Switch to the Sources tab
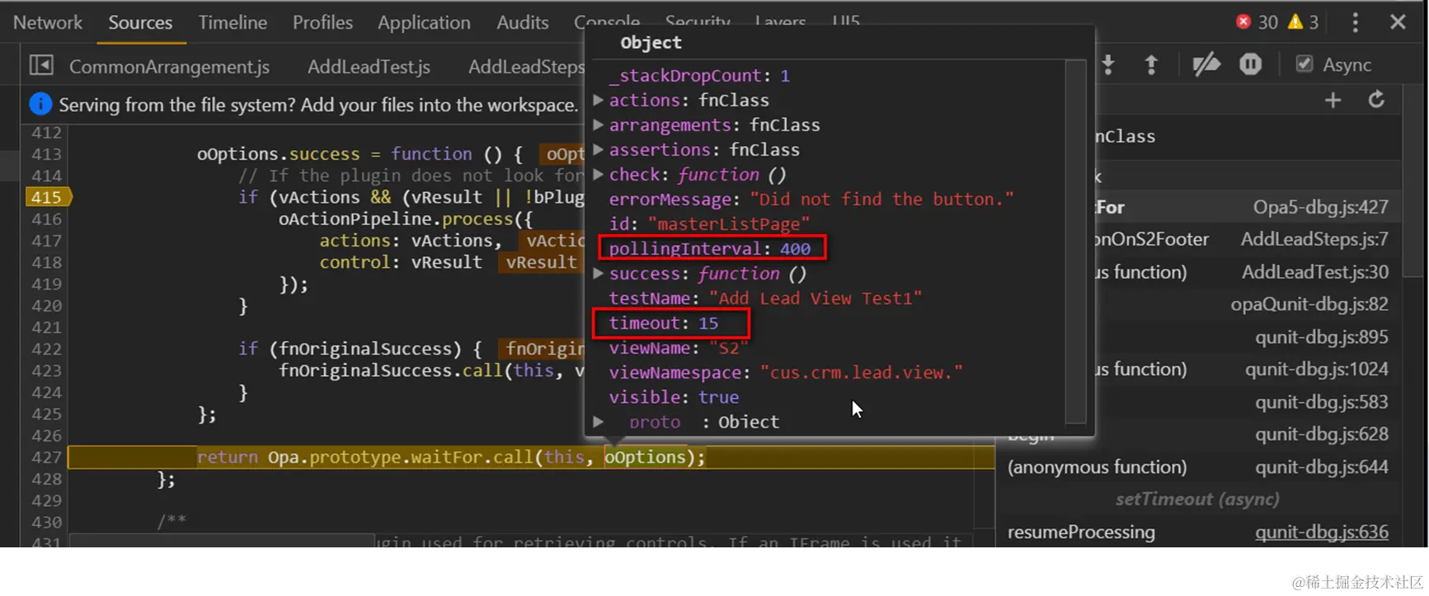 [x=140, y=22]
